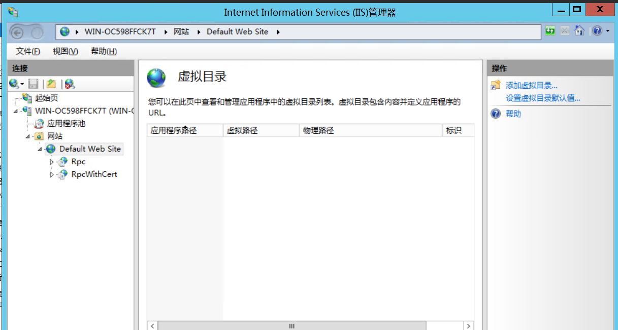The image size is (618, 330).
Task: Click the Delete connection globe icon
Action: tap(70, 84)
